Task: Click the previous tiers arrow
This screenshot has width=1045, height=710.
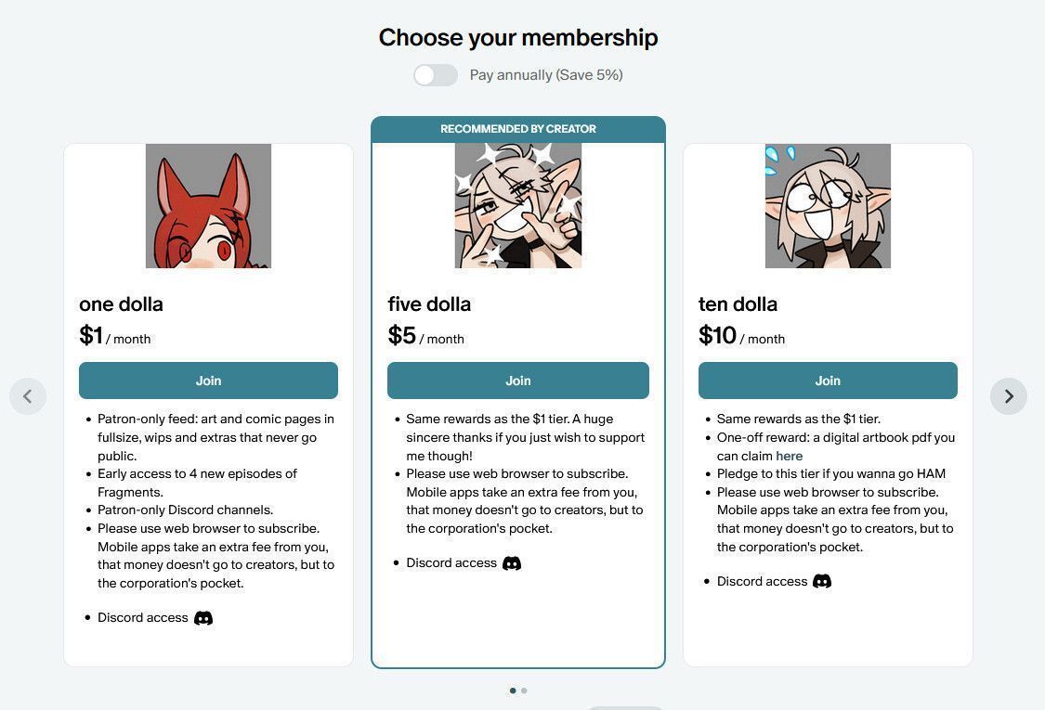Action: pyautogui.click(x=28, y=396)
